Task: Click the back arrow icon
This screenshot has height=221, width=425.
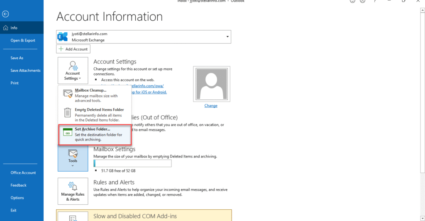Action: tap(5, 14)
